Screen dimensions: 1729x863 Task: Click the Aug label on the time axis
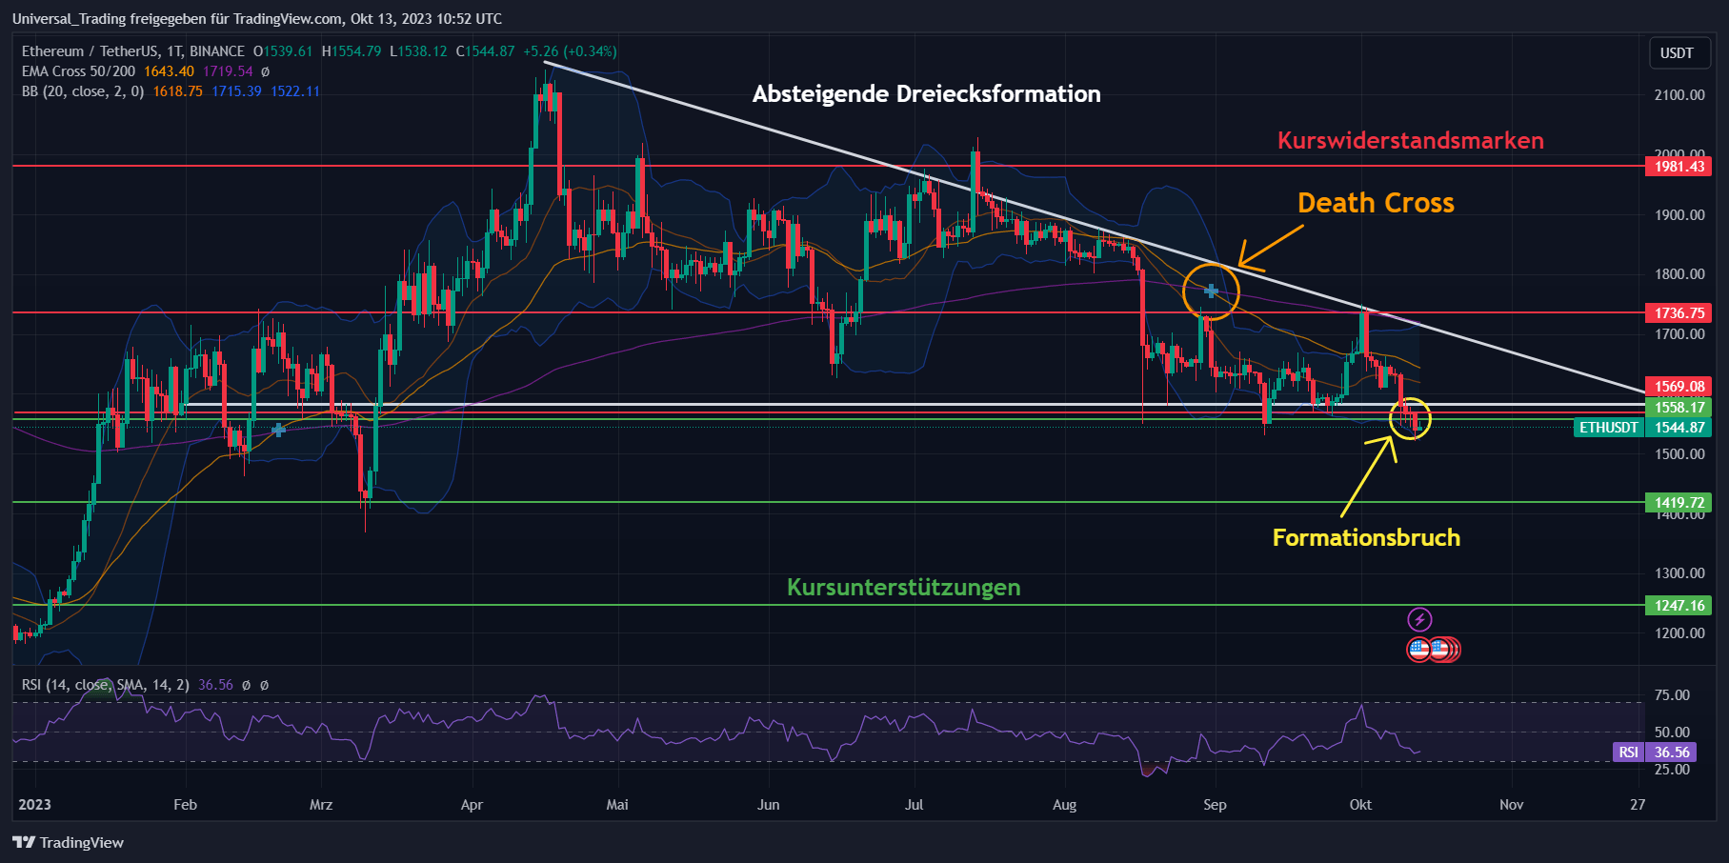[1064, 805]
